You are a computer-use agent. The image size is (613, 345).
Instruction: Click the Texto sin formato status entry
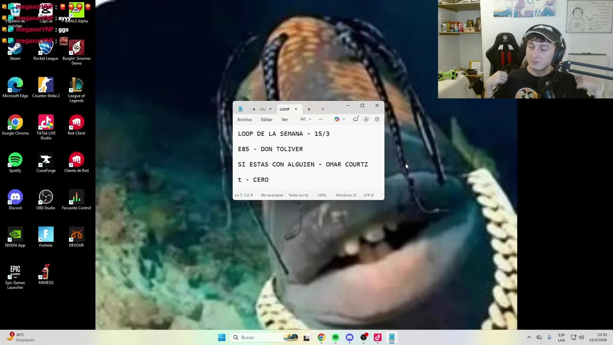(x=298, y=195)
